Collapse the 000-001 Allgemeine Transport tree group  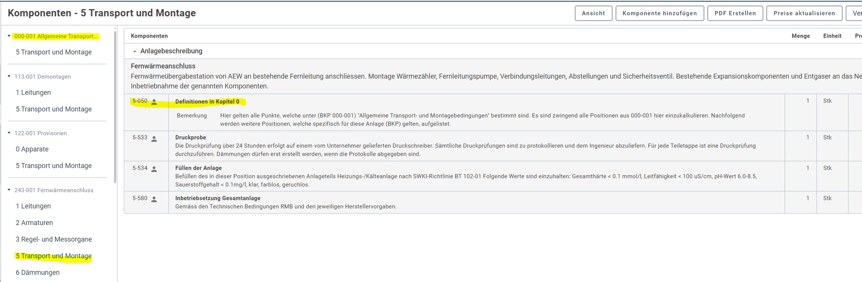(x=9, y=36)
